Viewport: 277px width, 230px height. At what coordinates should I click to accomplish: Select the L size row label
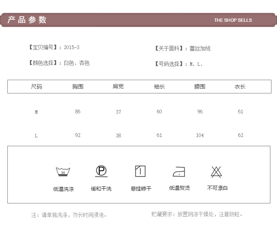click(36, 135)
